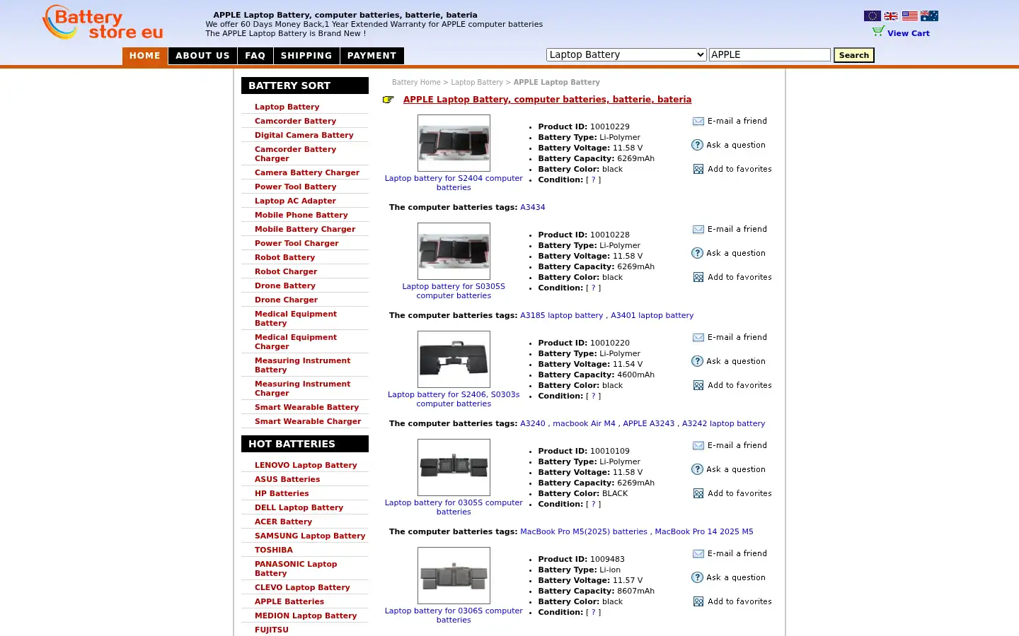Select the United Kingdom flag icon

[x=891, y=16]
